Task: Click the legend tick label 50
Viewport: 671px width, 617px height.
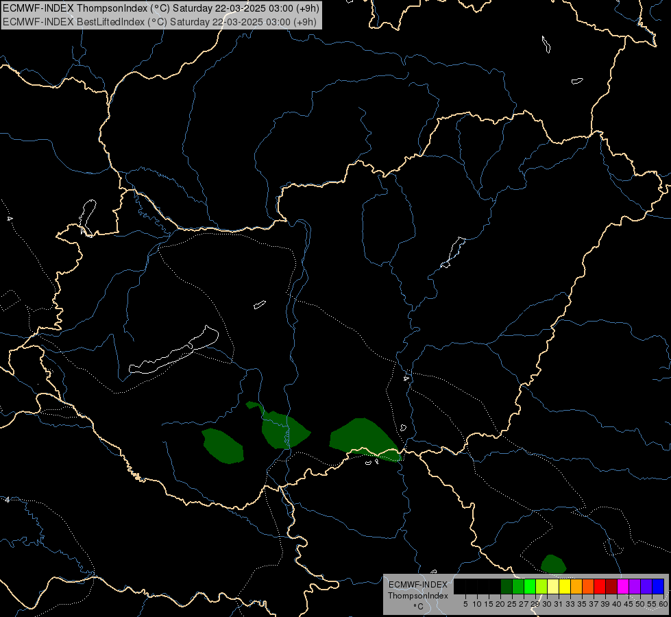Action: 640,604
